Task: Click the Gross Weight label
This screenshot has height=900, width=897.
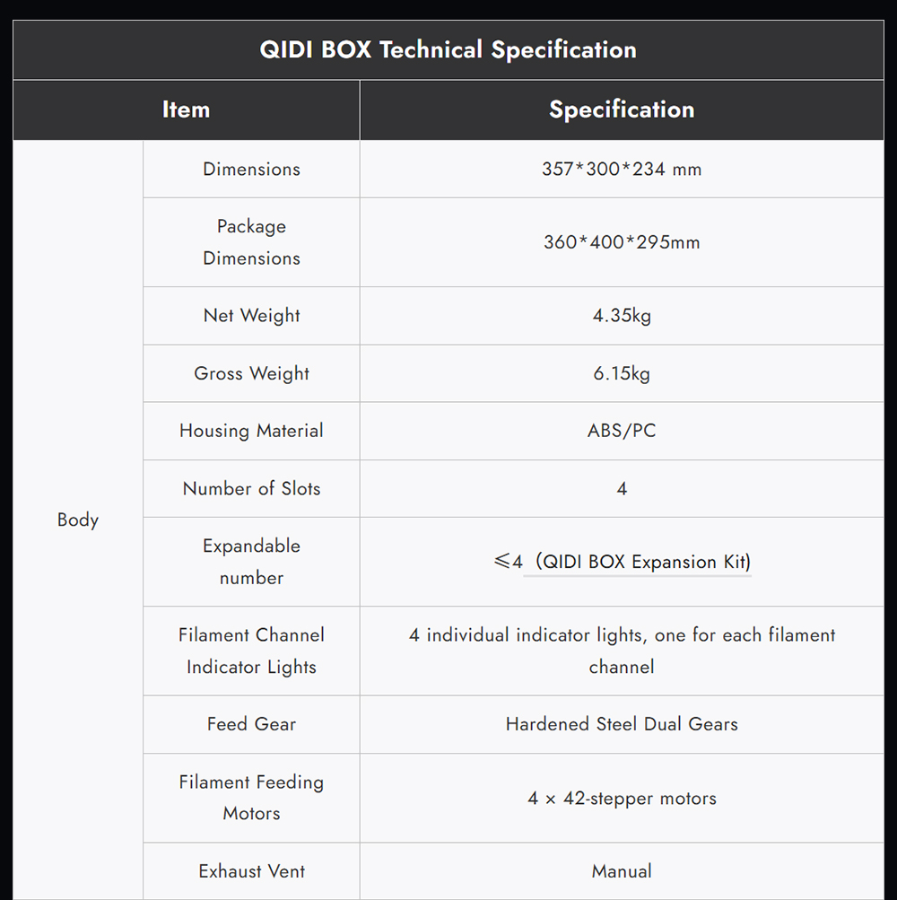Action: click(251, 373)
